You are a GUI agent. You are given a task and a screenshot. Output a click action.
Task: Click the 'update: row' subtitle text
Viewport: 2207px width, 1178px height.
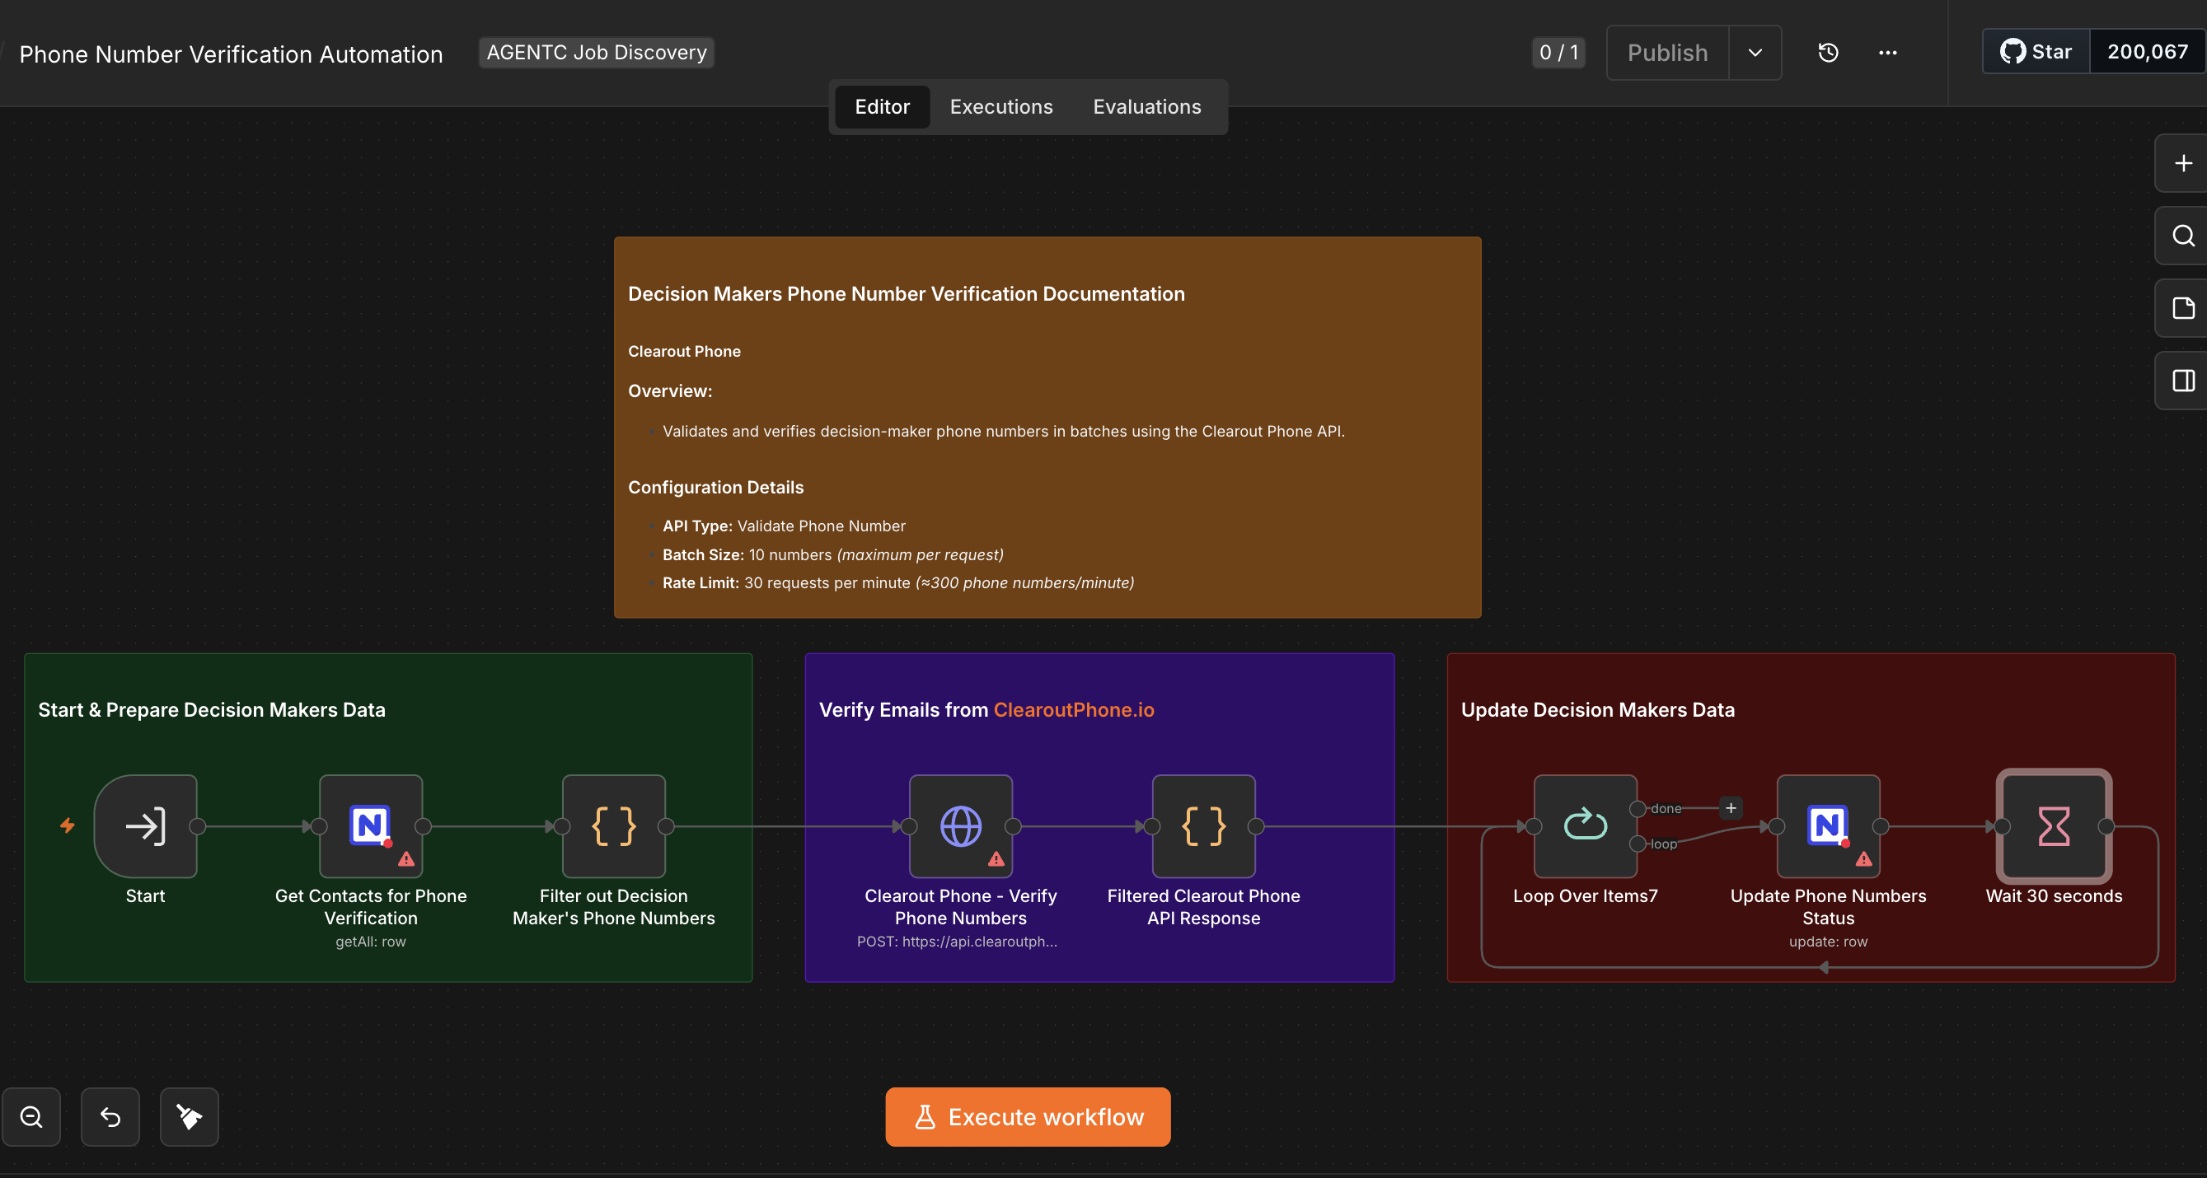coord(1828,942)
